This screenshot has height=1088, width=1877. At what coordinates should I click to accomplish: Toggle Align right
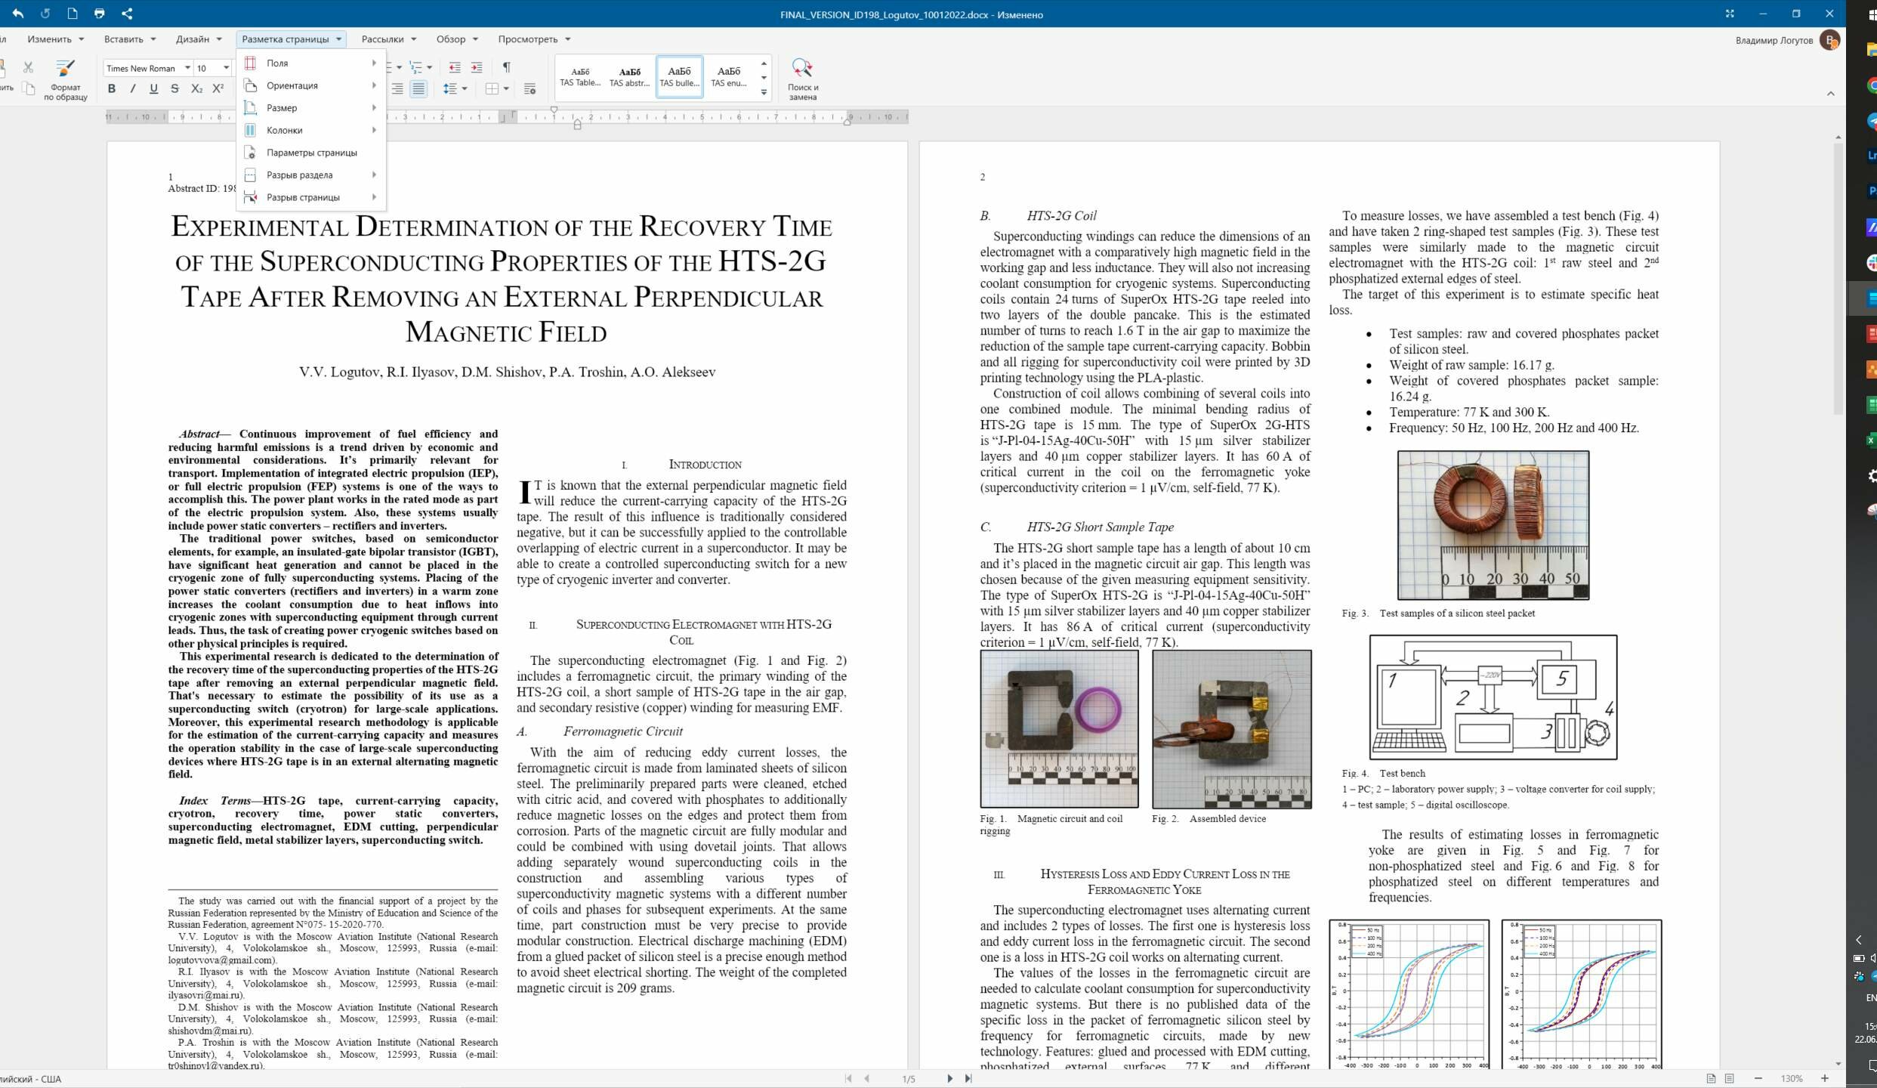[397, 88]
